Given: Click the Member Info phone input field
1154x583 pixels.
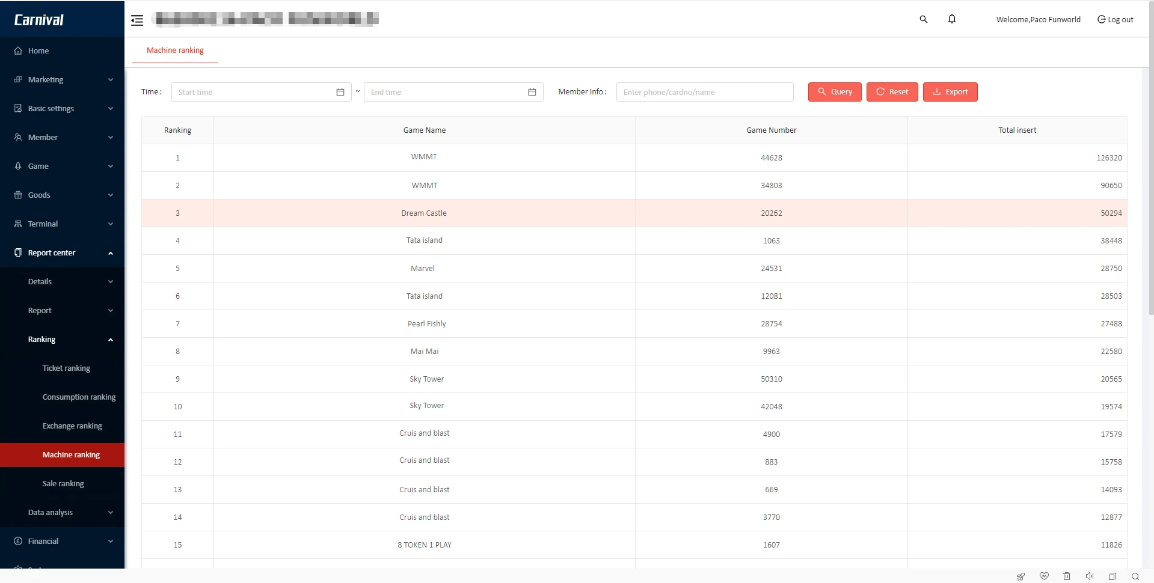Looking at the screenshot, I should (x=704, y=91).
